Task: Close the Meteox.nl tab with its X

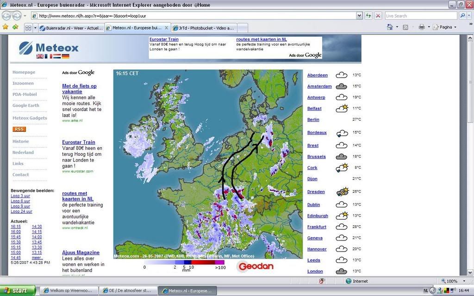Action: [x=166, y=28]
